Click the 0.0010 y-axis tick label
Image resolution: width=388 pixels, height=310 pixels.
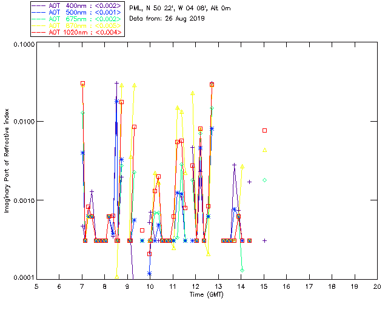coord(23,200)
